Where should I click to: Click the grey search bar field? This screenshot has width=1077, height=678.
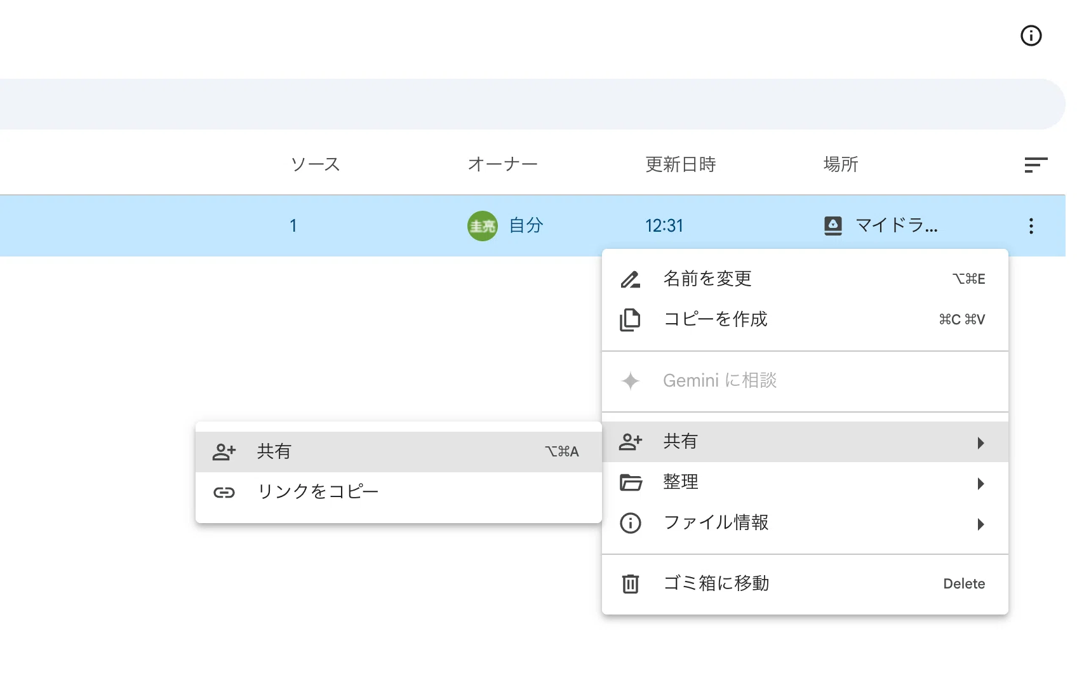tap(532, 104)
